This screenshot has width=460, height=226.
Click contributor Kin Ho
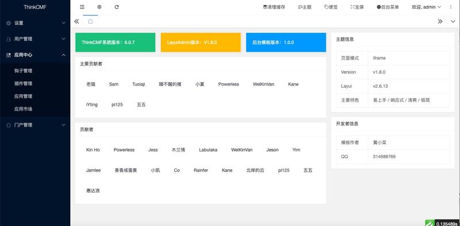pos(93,150)
